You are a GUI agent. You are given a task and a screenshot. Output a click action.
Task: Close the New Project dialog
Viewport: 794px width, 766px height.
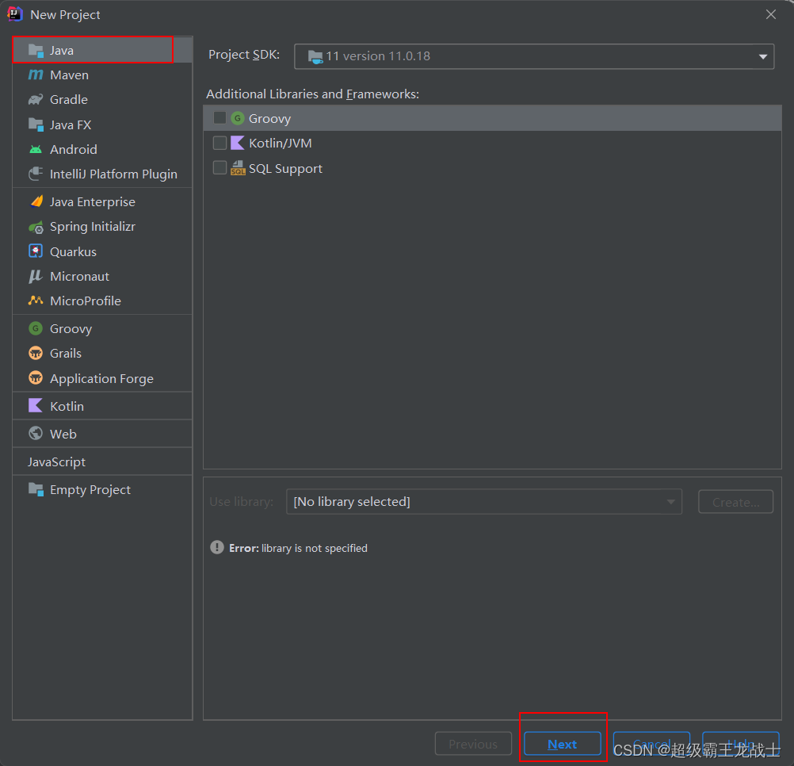[771, 14]
